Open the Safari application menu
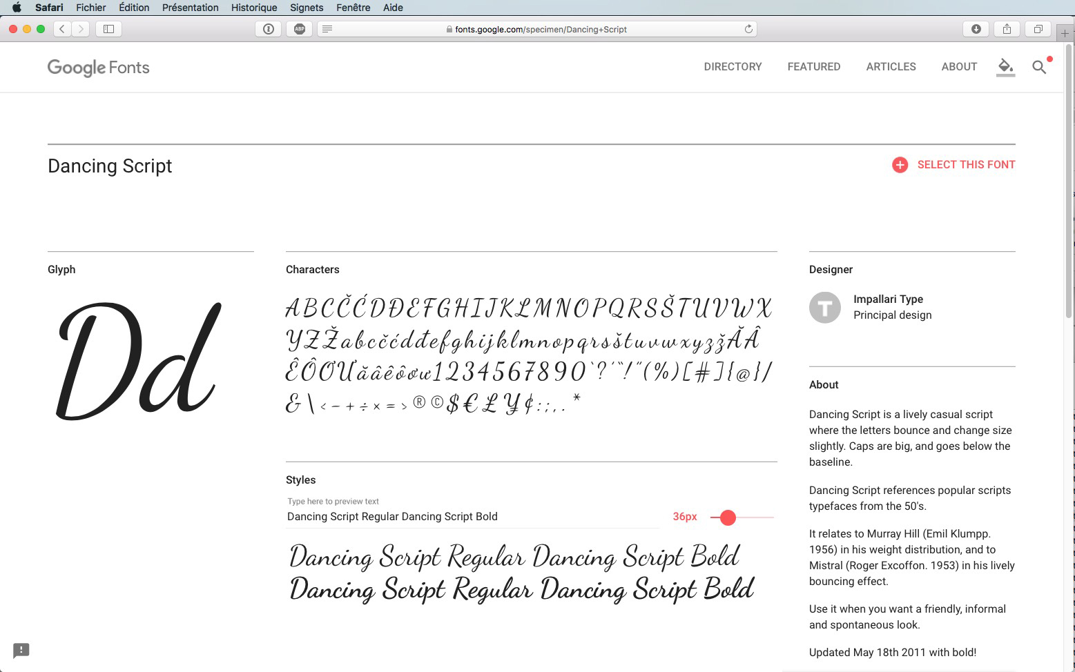The height and width of the screenshot is (672, 1075). click(x=49, y=8)
